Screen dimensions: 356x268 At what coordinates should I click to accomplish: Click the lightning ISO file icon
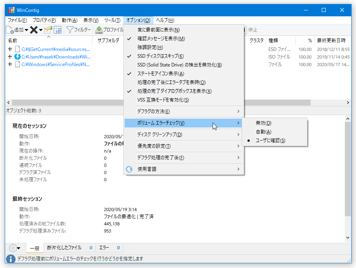(18, 57)
